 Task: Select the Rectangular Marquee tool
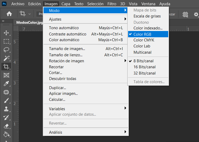tap(6, 41)
